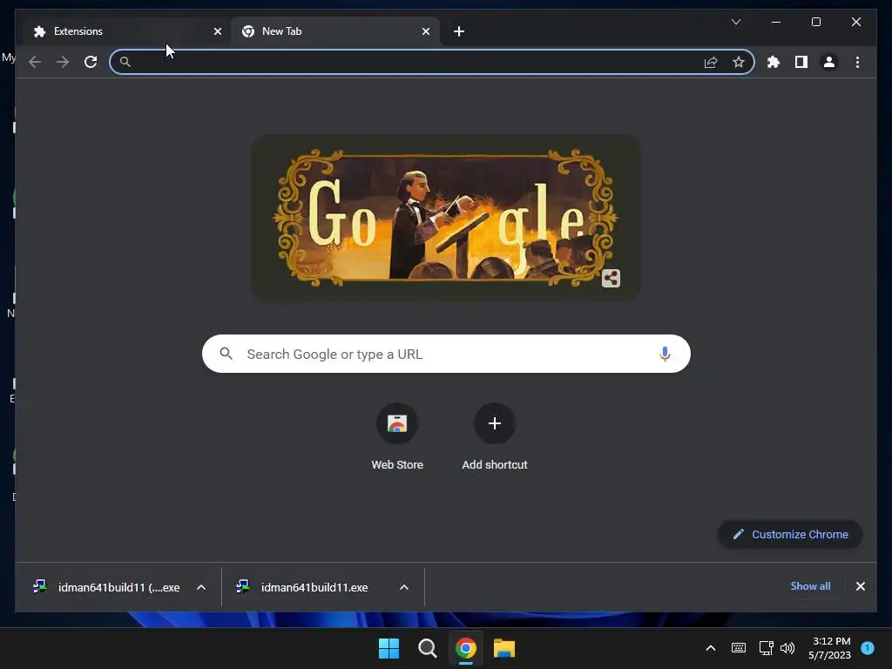Share this page from the address bar
Screen dimensions: 892x669
[x=711, y=62]
